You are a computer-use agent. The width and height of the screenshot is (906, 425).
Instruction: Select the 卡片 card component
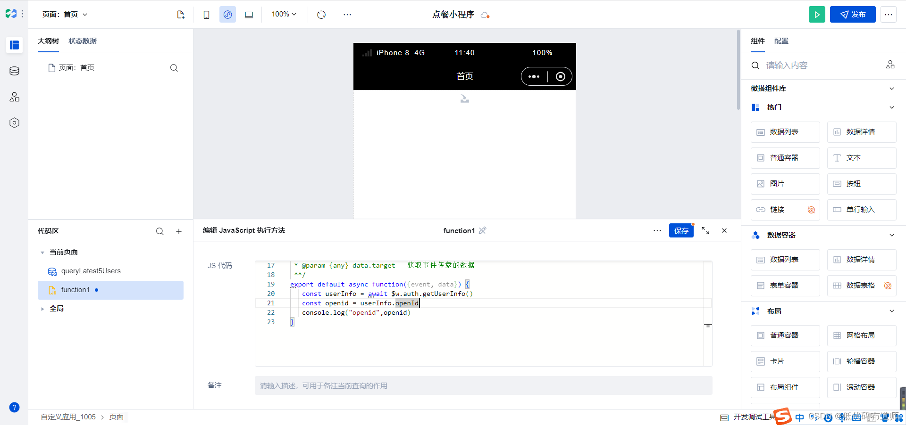coord(785,361)
